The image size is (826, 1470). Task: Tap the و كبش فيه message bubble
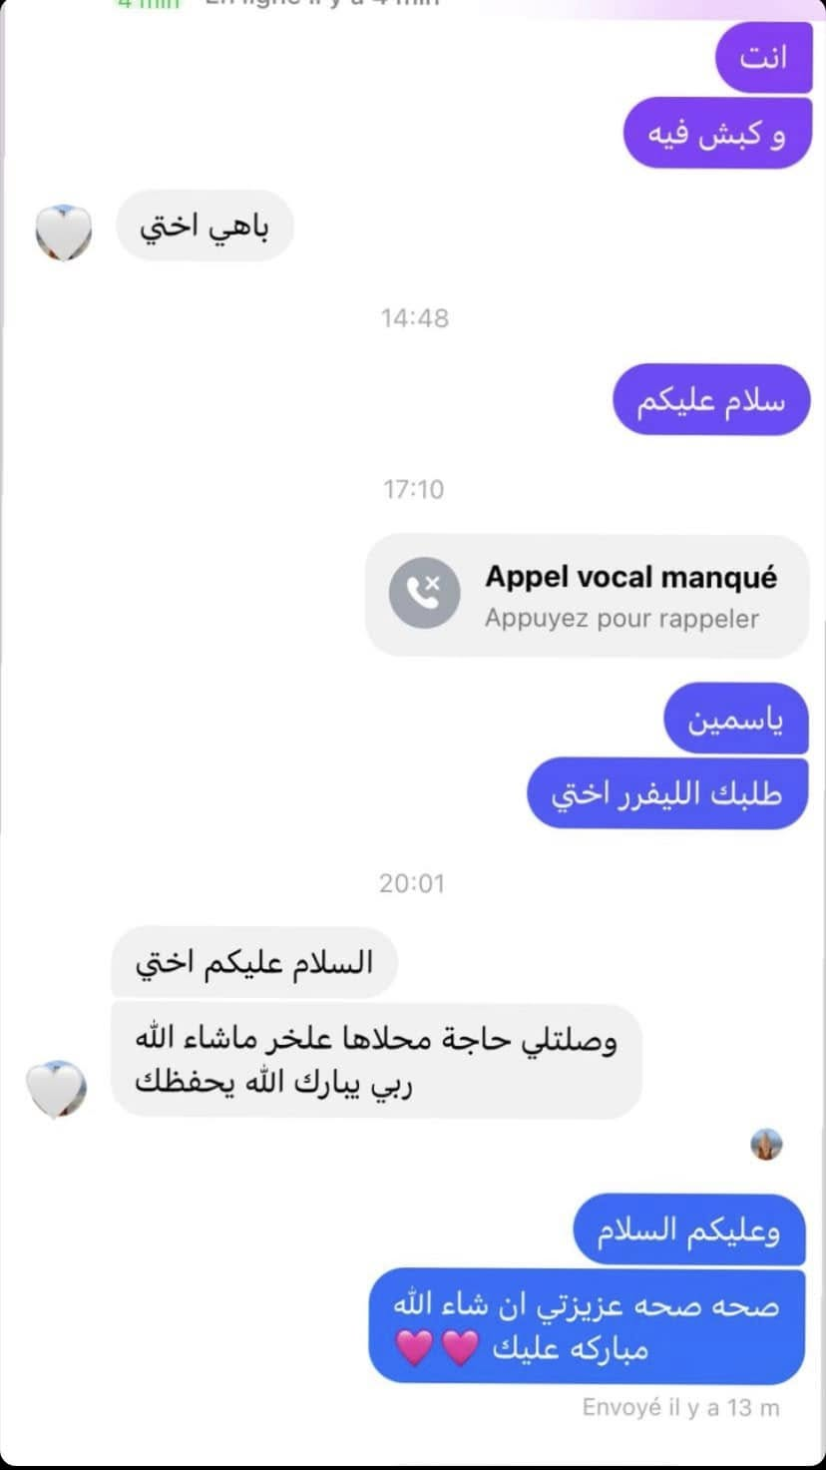716,133
